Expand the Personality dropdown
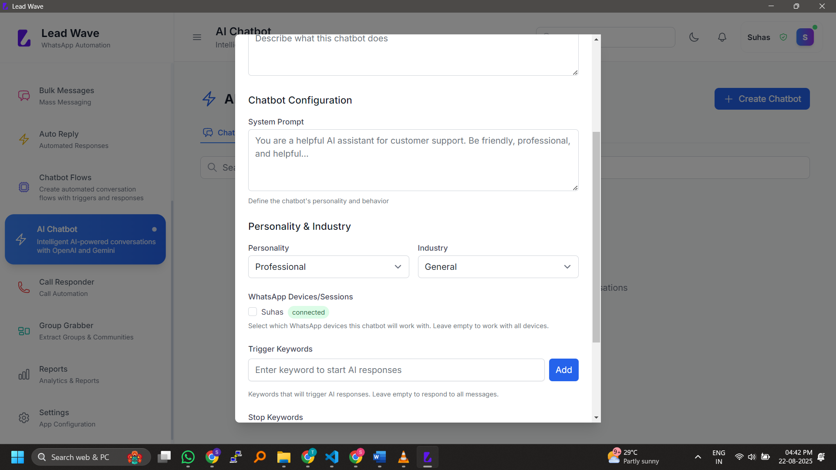The height and width of the screenshot is (470, 836). (x=328, y=267)
